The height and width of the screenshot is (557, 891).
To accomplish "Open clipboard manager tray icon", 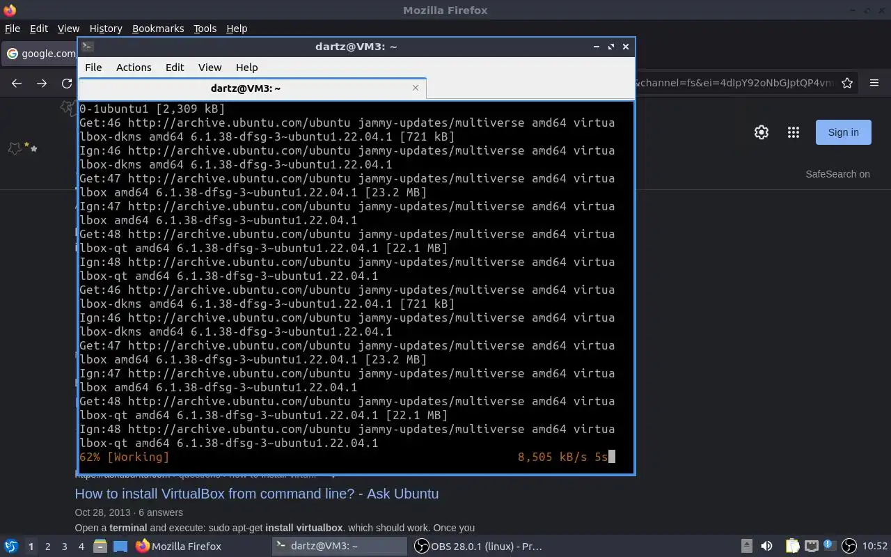I will point(792,547).
